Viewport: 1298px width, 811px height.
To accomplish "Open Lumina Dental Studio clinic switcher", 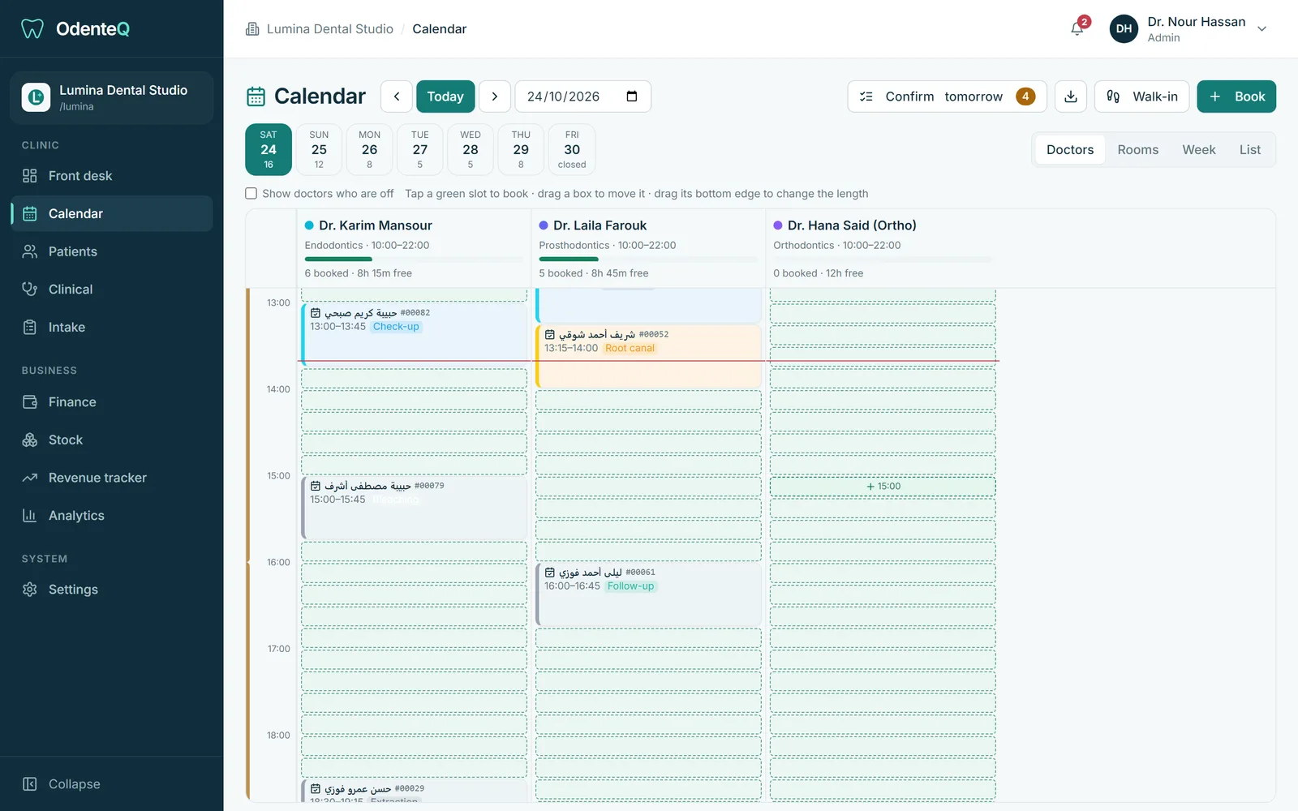I will click(112, 97).
